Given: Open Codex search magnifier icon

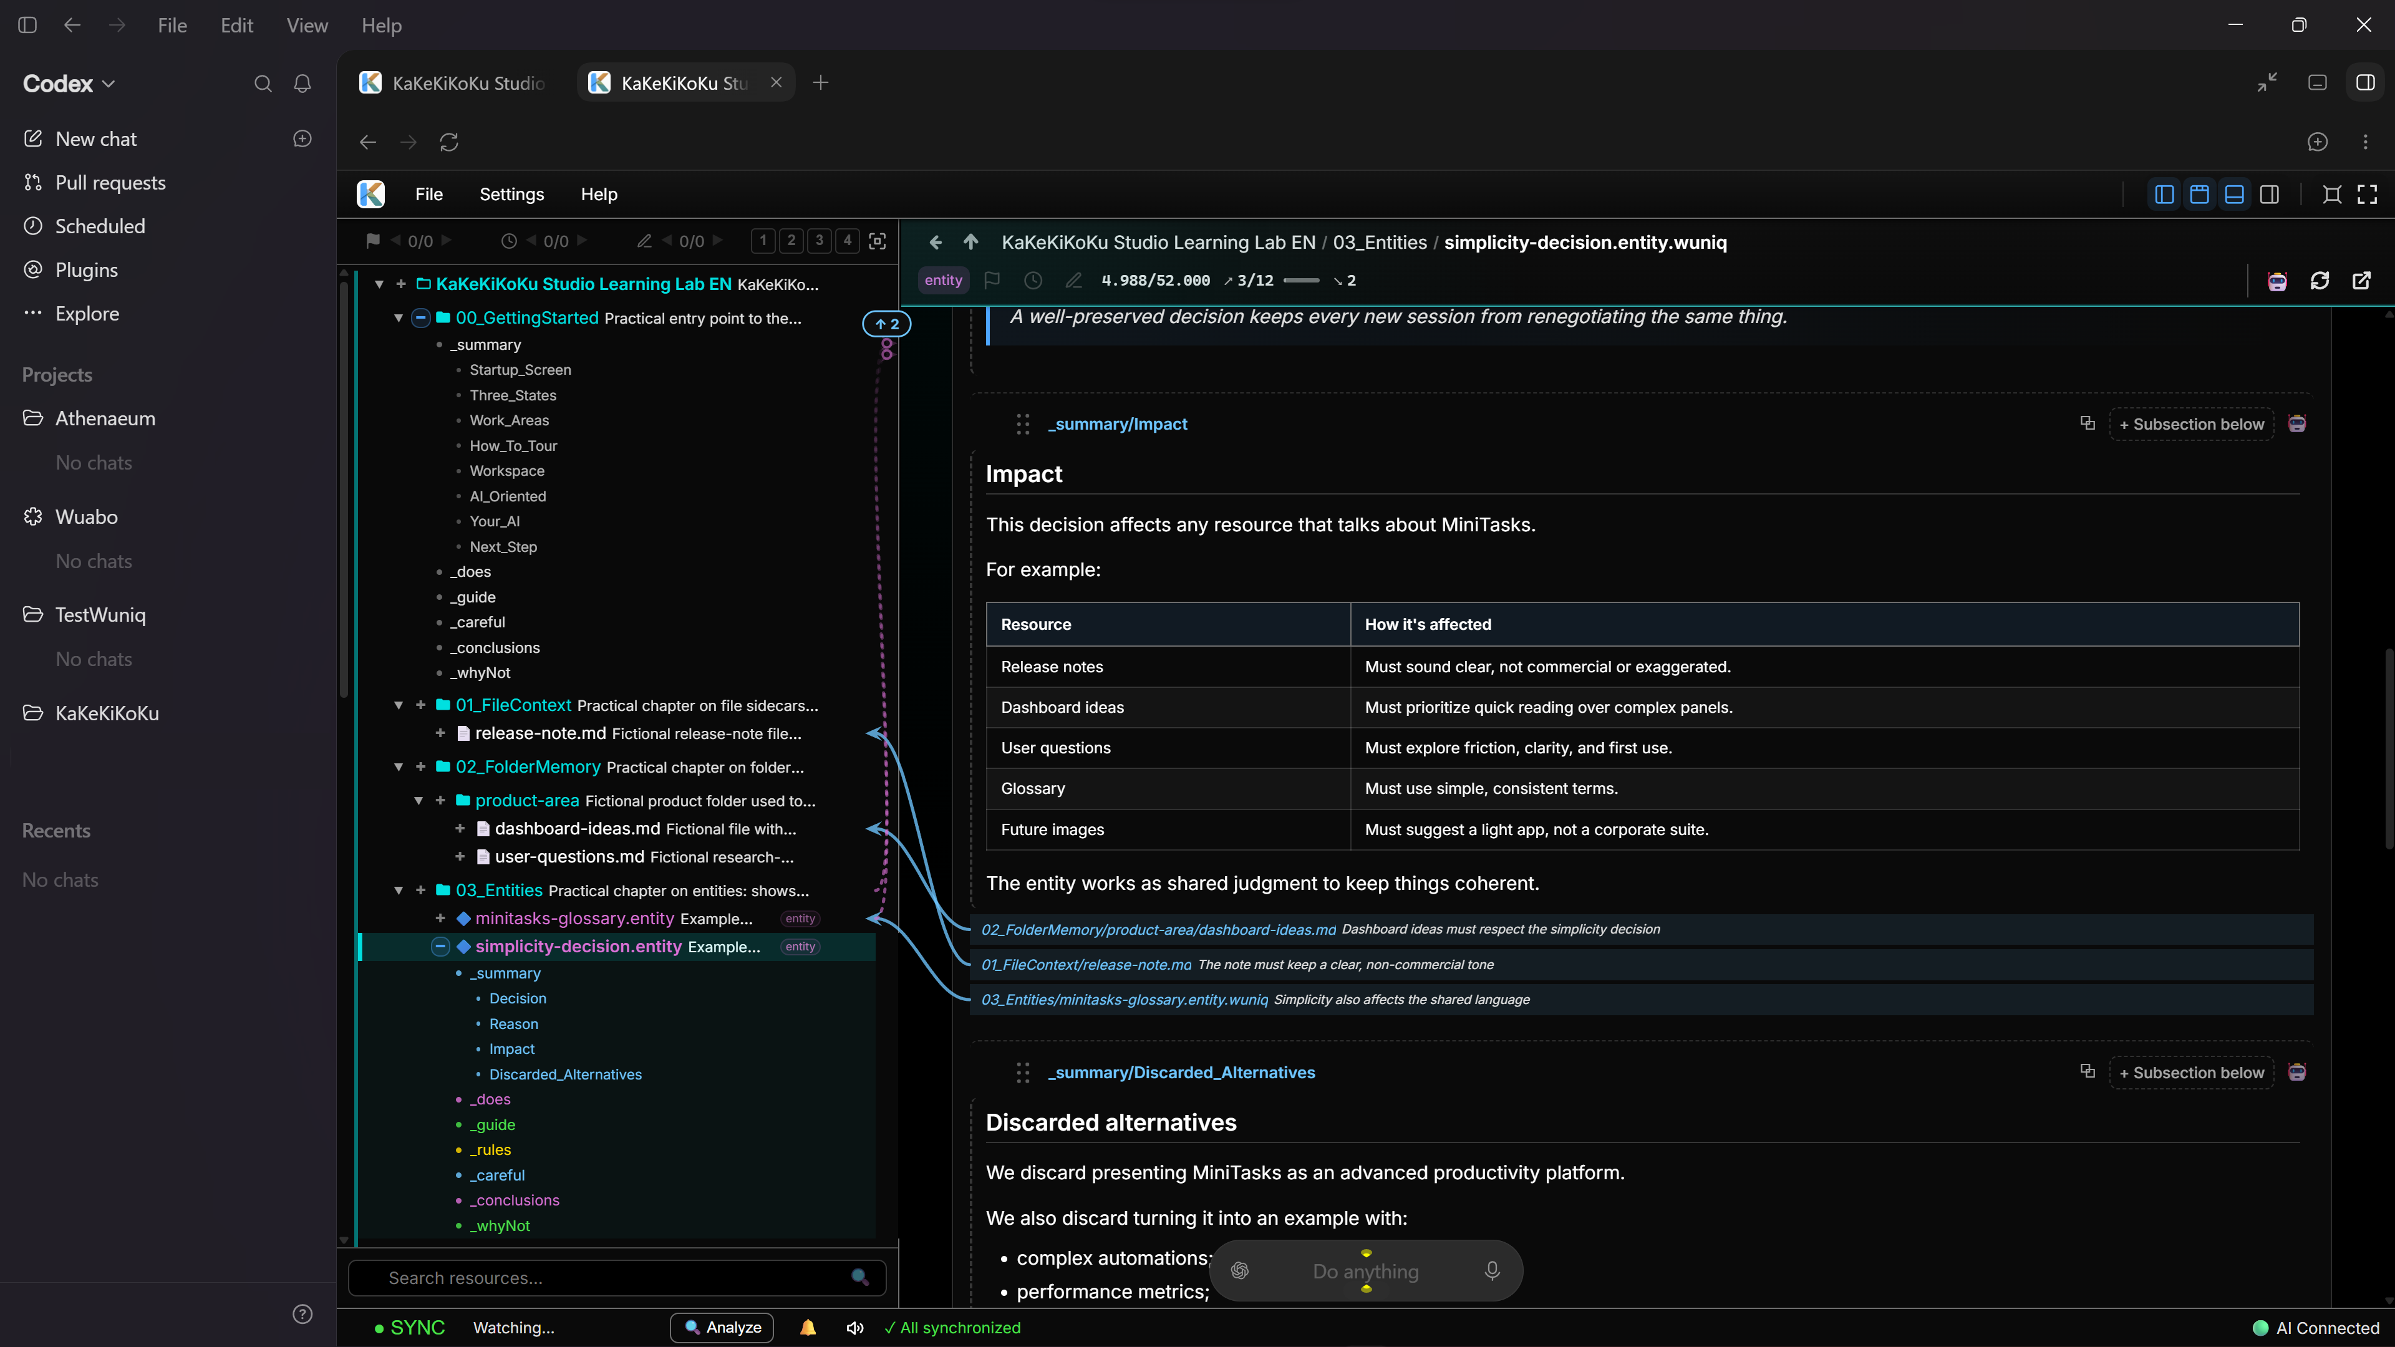Looking at the screenshot, I should click(x=263, y=84).
